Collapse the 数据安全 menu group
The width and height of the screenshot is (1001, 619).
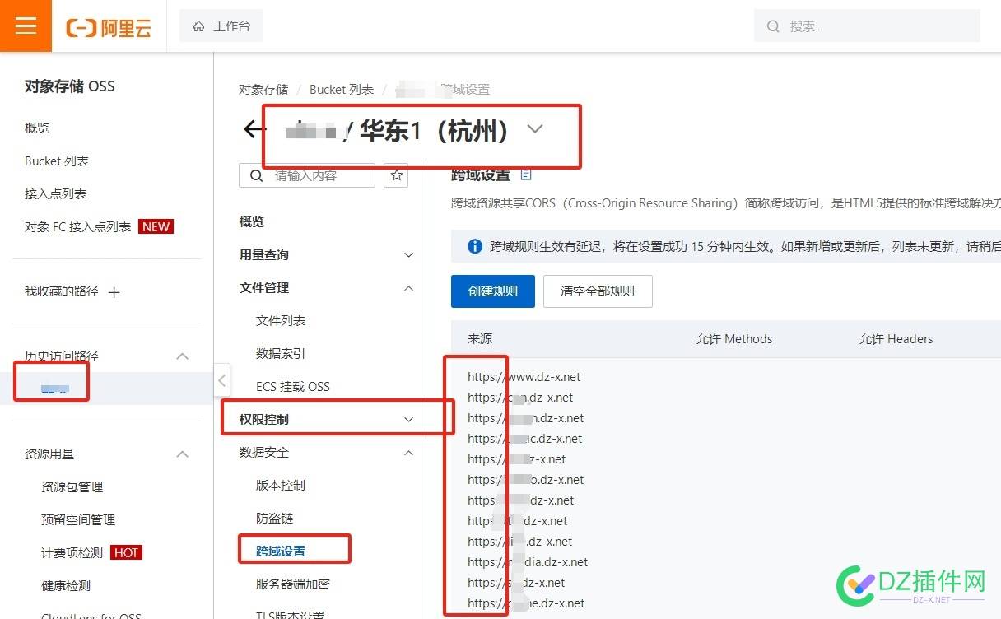coord(327,452)
